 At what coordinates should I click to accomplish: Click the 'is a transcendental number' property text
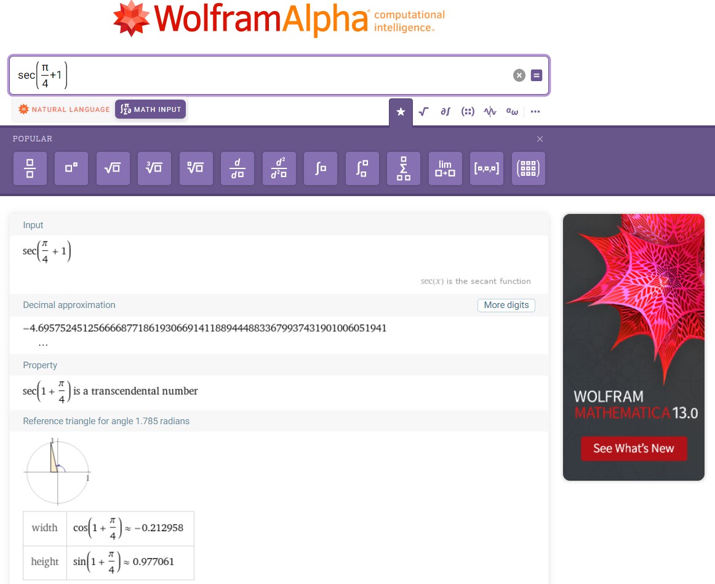[x=135, y=392]
